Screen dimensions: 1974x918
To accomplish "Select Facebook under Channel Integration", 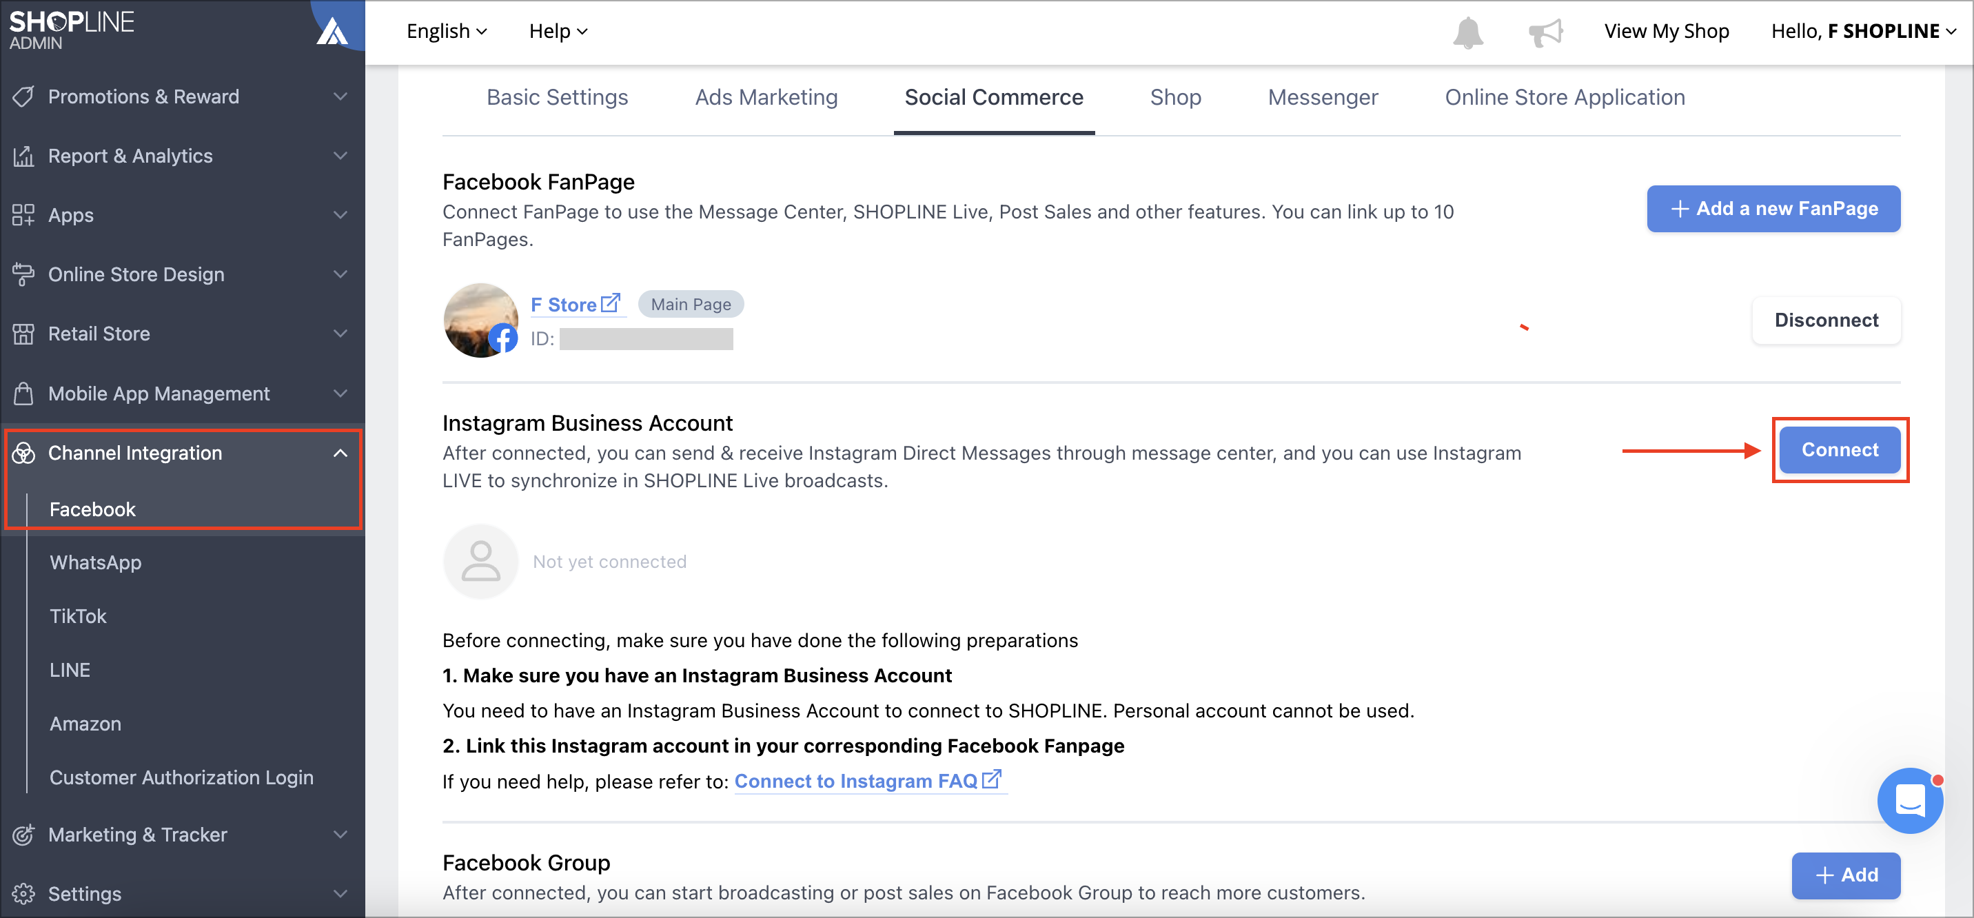I will 92,509.
